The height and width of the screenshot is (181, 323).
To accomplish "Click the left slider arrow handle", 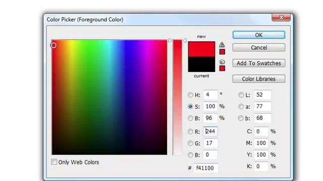I will pos(170,40).
